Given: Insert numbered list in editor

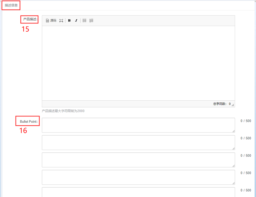Looking at the screenshot, I should [x=91, y=20].
